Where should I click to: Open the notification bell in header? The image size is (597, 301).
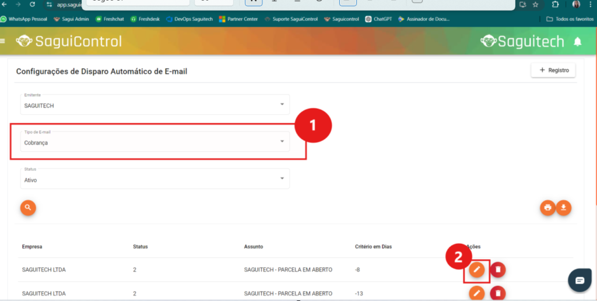pyautogui.click(x=578, y=41)
